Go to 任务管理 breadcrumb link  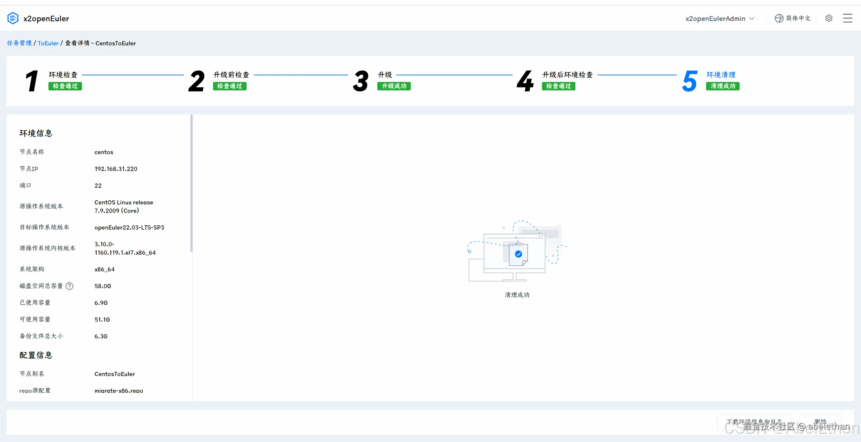[x=19, y=43]
